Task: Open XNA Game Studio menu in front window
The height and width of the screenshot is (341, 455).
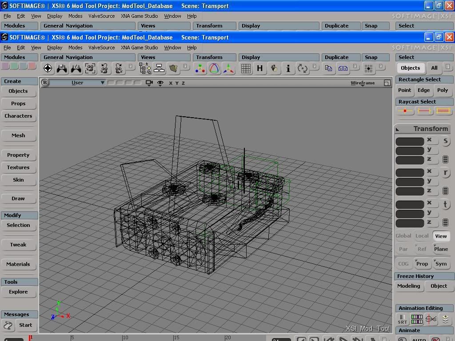Action: (x=139, y=48)
